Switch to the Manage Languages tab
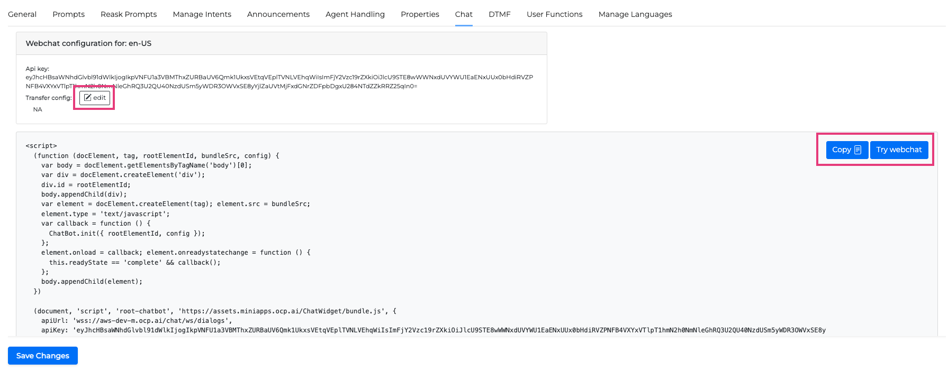This screenshot has height=372, width=948. [635, 14]
